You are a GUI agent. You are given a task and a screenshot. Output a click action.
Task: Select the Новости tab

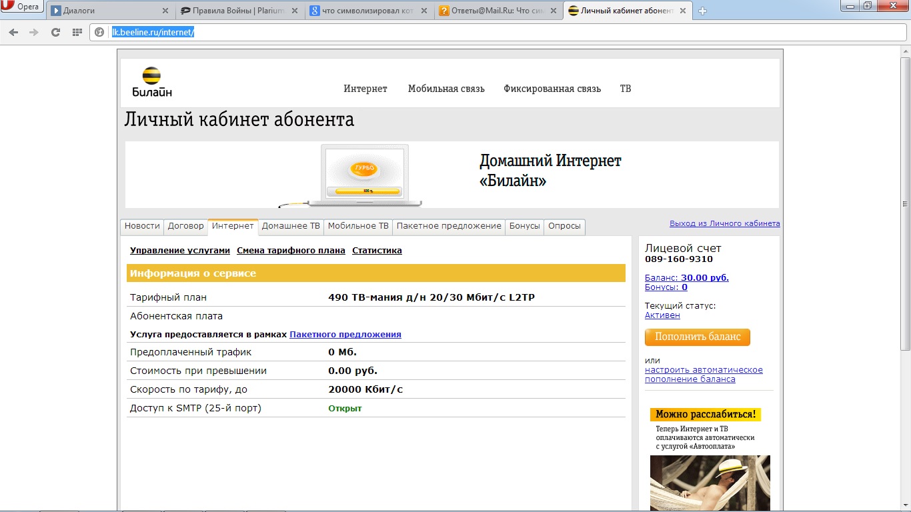tap(142, 227)
